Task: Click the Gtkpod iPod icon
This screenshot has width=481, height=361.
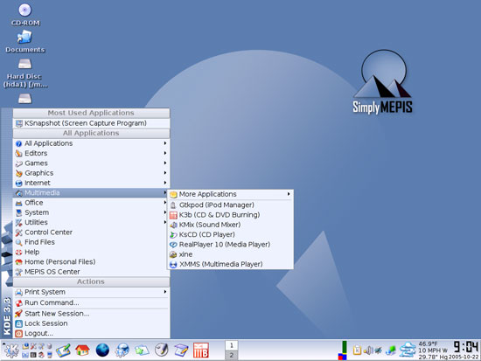Action: (173, 205)
